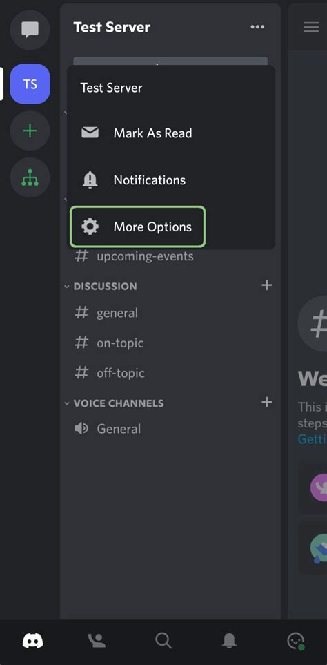Image resolution: width=327 pixels, height=665 pixels.
Task: Open the Friends tab icon
Action: [x=97, y=640]
